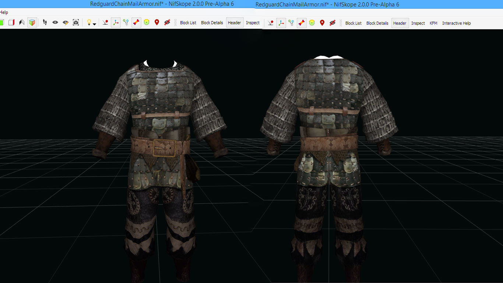
Task: Click the green top-view square icon
Action: point(1,22)
